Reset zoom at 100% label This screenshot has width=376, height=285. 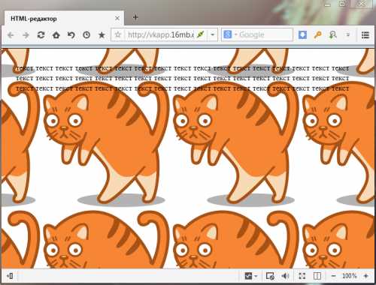point(350,276)
